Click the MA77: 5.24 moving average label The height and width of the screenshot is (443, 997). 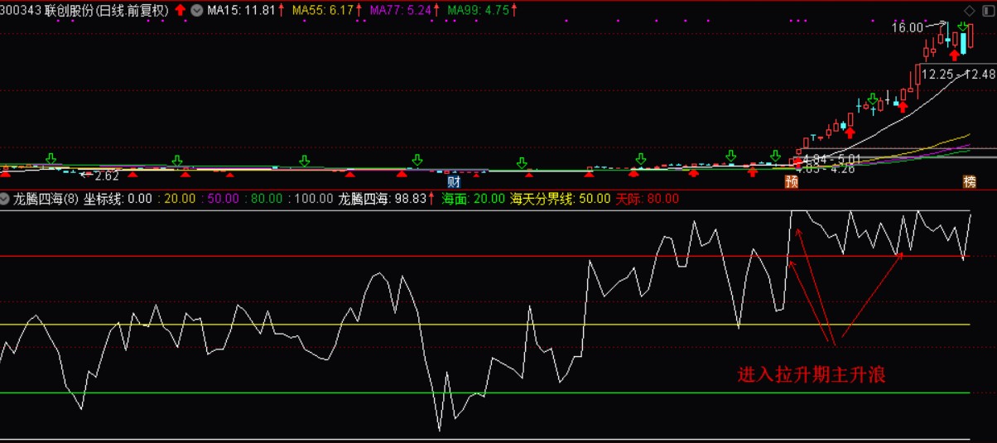click(x=400, y=11)
